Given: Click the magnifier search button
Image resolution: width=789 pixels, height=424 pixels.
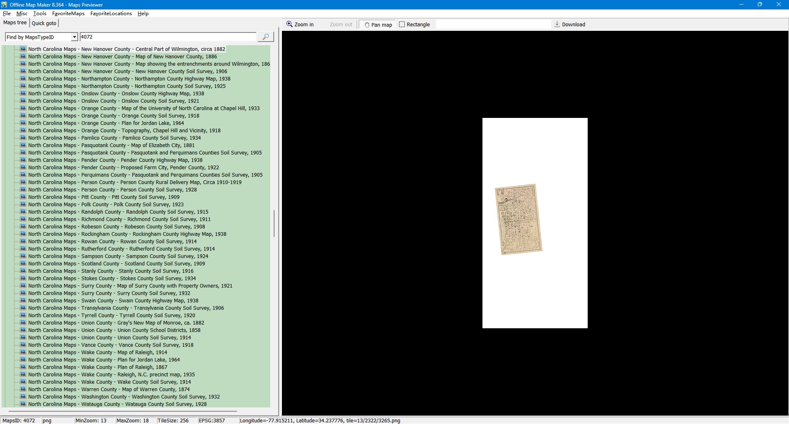Looking at the screenshot, I should click(x=265, y=37).
